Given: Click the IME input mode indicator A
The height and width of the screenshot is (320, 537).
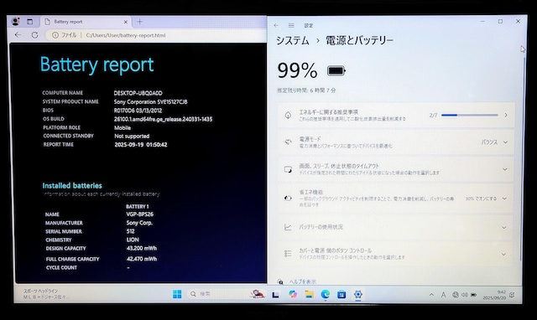Looking at the screenshot, I should pos(444,295).
